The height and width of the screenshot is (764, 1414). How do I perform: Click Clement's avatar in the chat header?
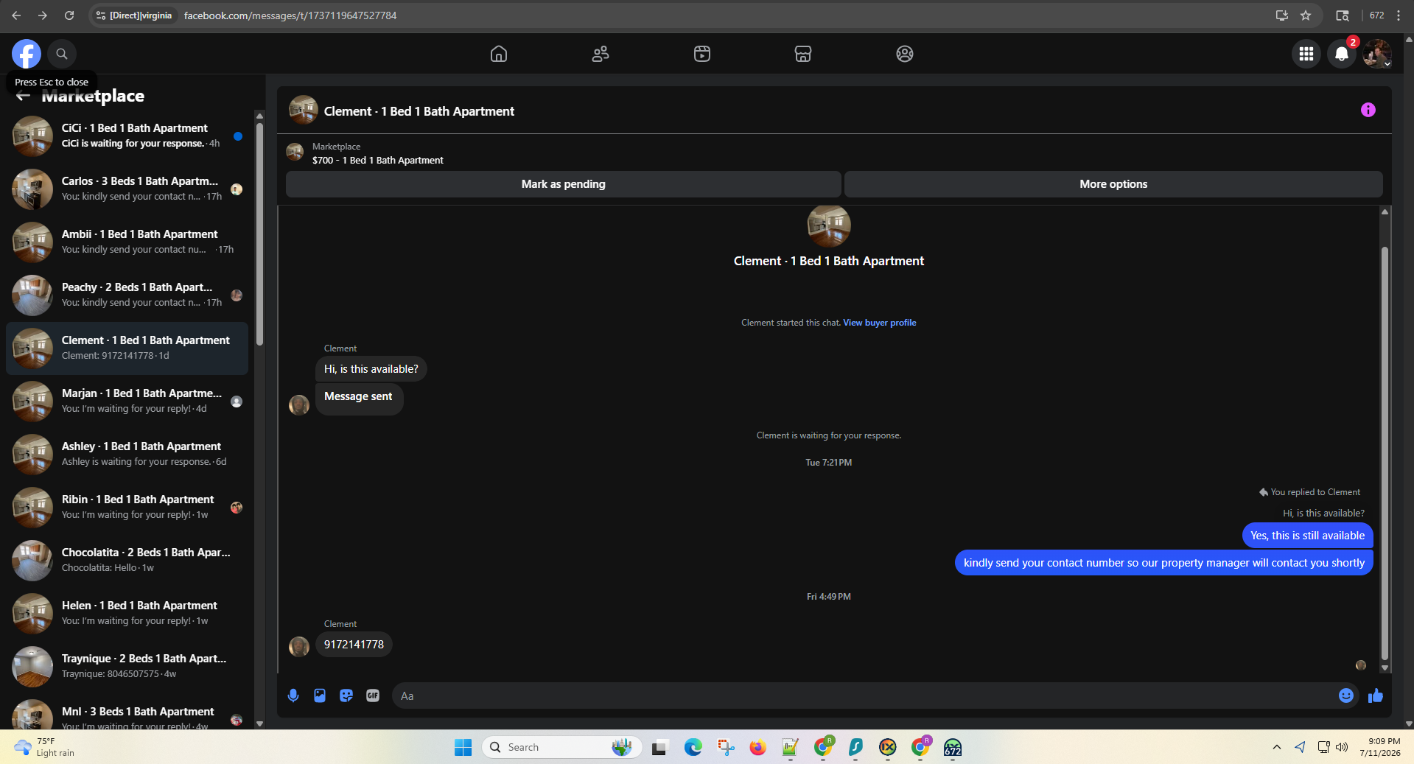(x=304, y=111)
